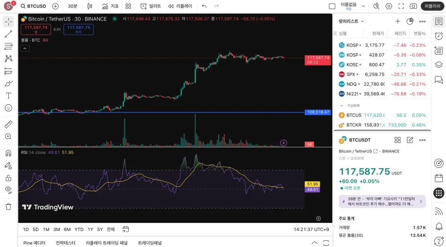The image size is (446, 247).
Task: Remove objects with trash icon
Action: point(8,207)
